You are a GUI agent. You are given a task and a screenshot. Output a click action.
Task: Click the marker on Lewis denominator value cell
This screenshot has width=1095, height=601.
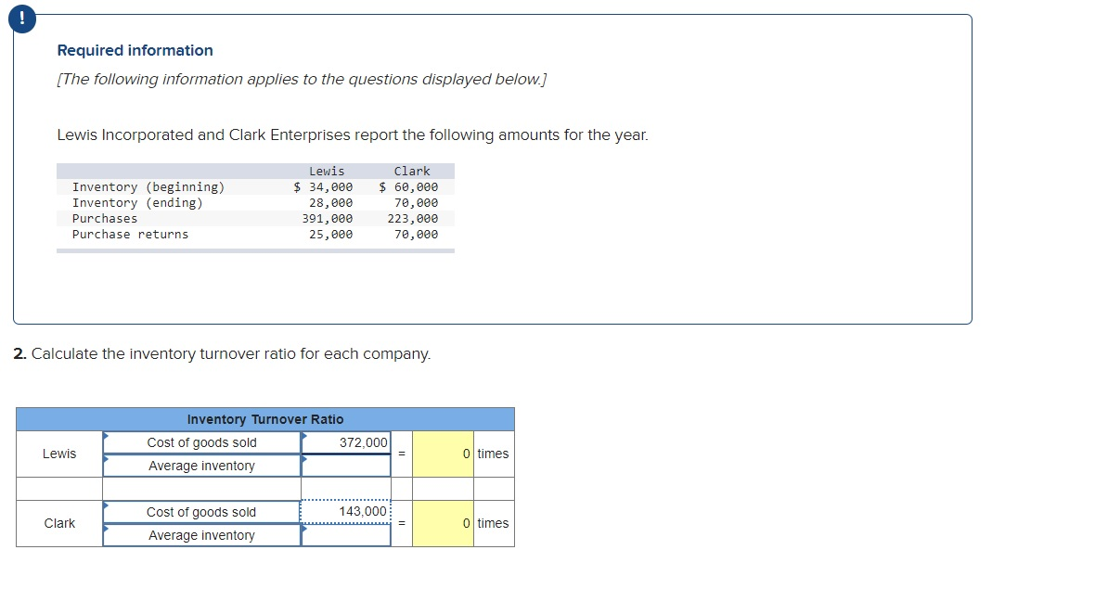tap(303, 460)
